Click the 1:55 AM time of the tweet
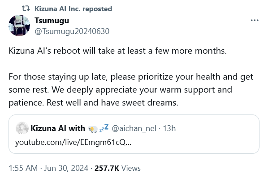This screenshot has width=268, height=178. (x=23, y=168)
